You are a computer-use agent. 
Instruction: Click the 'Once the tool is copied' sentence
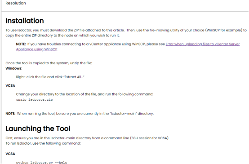tap(49, 63)
